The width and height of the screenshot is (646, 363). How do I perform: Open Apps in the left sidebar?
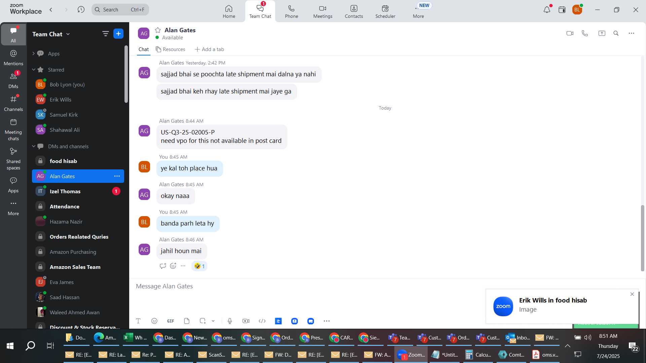tap(13, 185)
